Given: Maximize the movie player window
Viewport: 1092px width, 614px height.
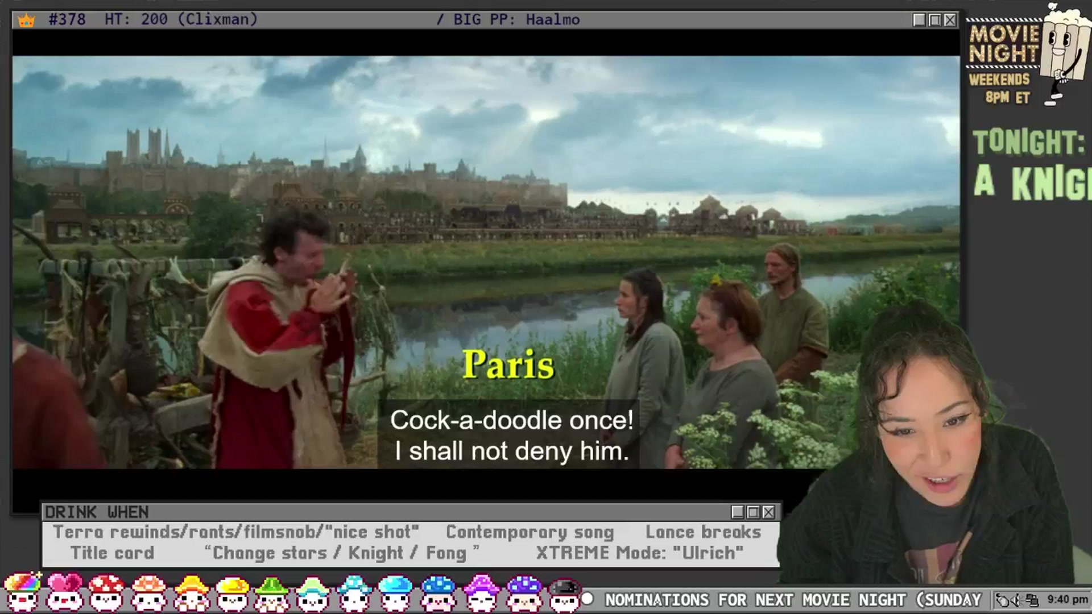Looking at the screenshot, I should [x=934, y=20].
